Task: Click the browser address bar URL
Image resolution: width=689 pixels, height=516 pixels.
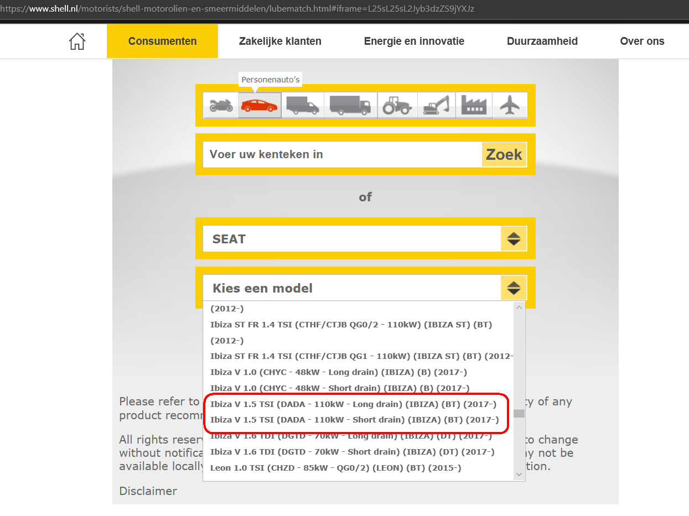Action: (237, 9)
